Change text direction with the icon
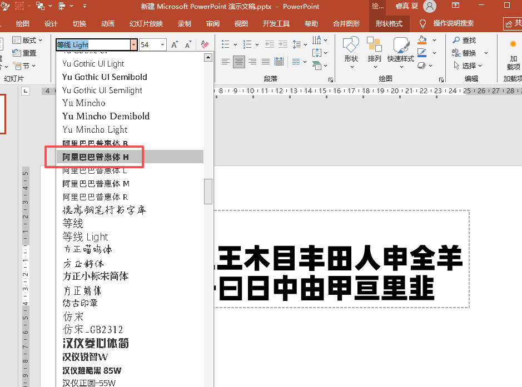This screenshot has width=522, height=387. tap(317, 40)
